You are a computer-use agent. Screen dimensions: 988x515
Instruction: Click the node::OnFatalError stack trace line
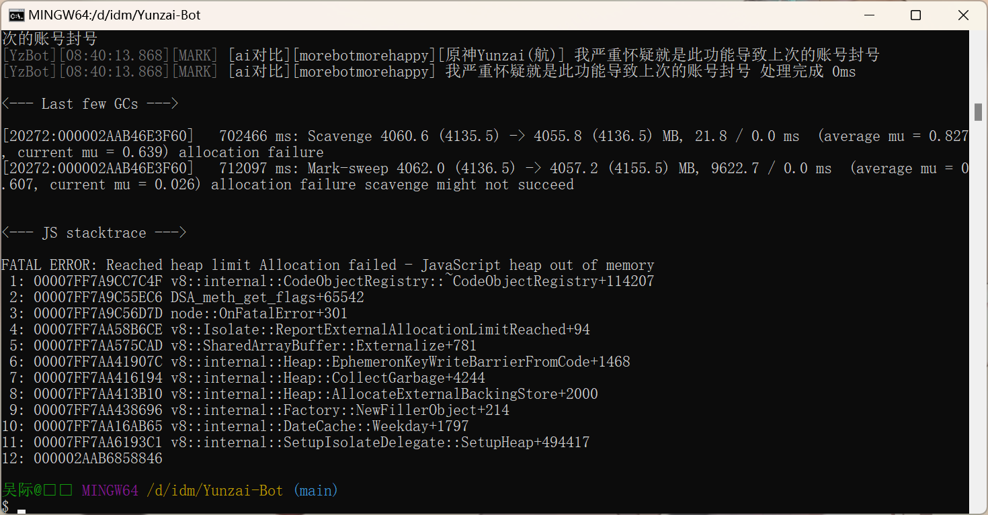173,313
